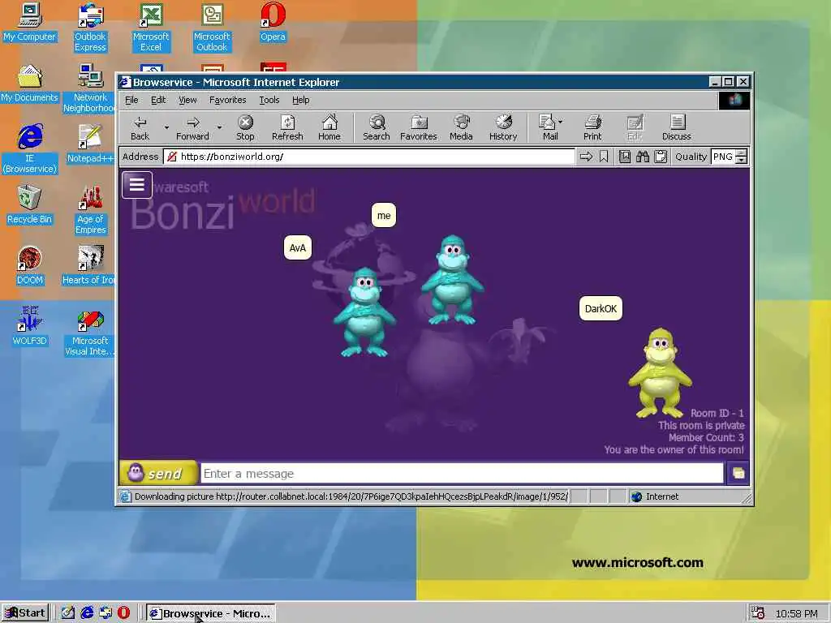The height and width of the screenshot is (623, 831).
Task: Click the 10:58 PM system clock
Action: tap(797, 613)
